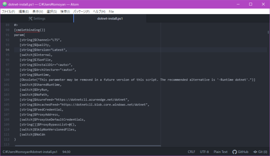Click the $ProxyBypassList=@() line
The width and height of the screenshot is (270, 156).
[48, 125]
